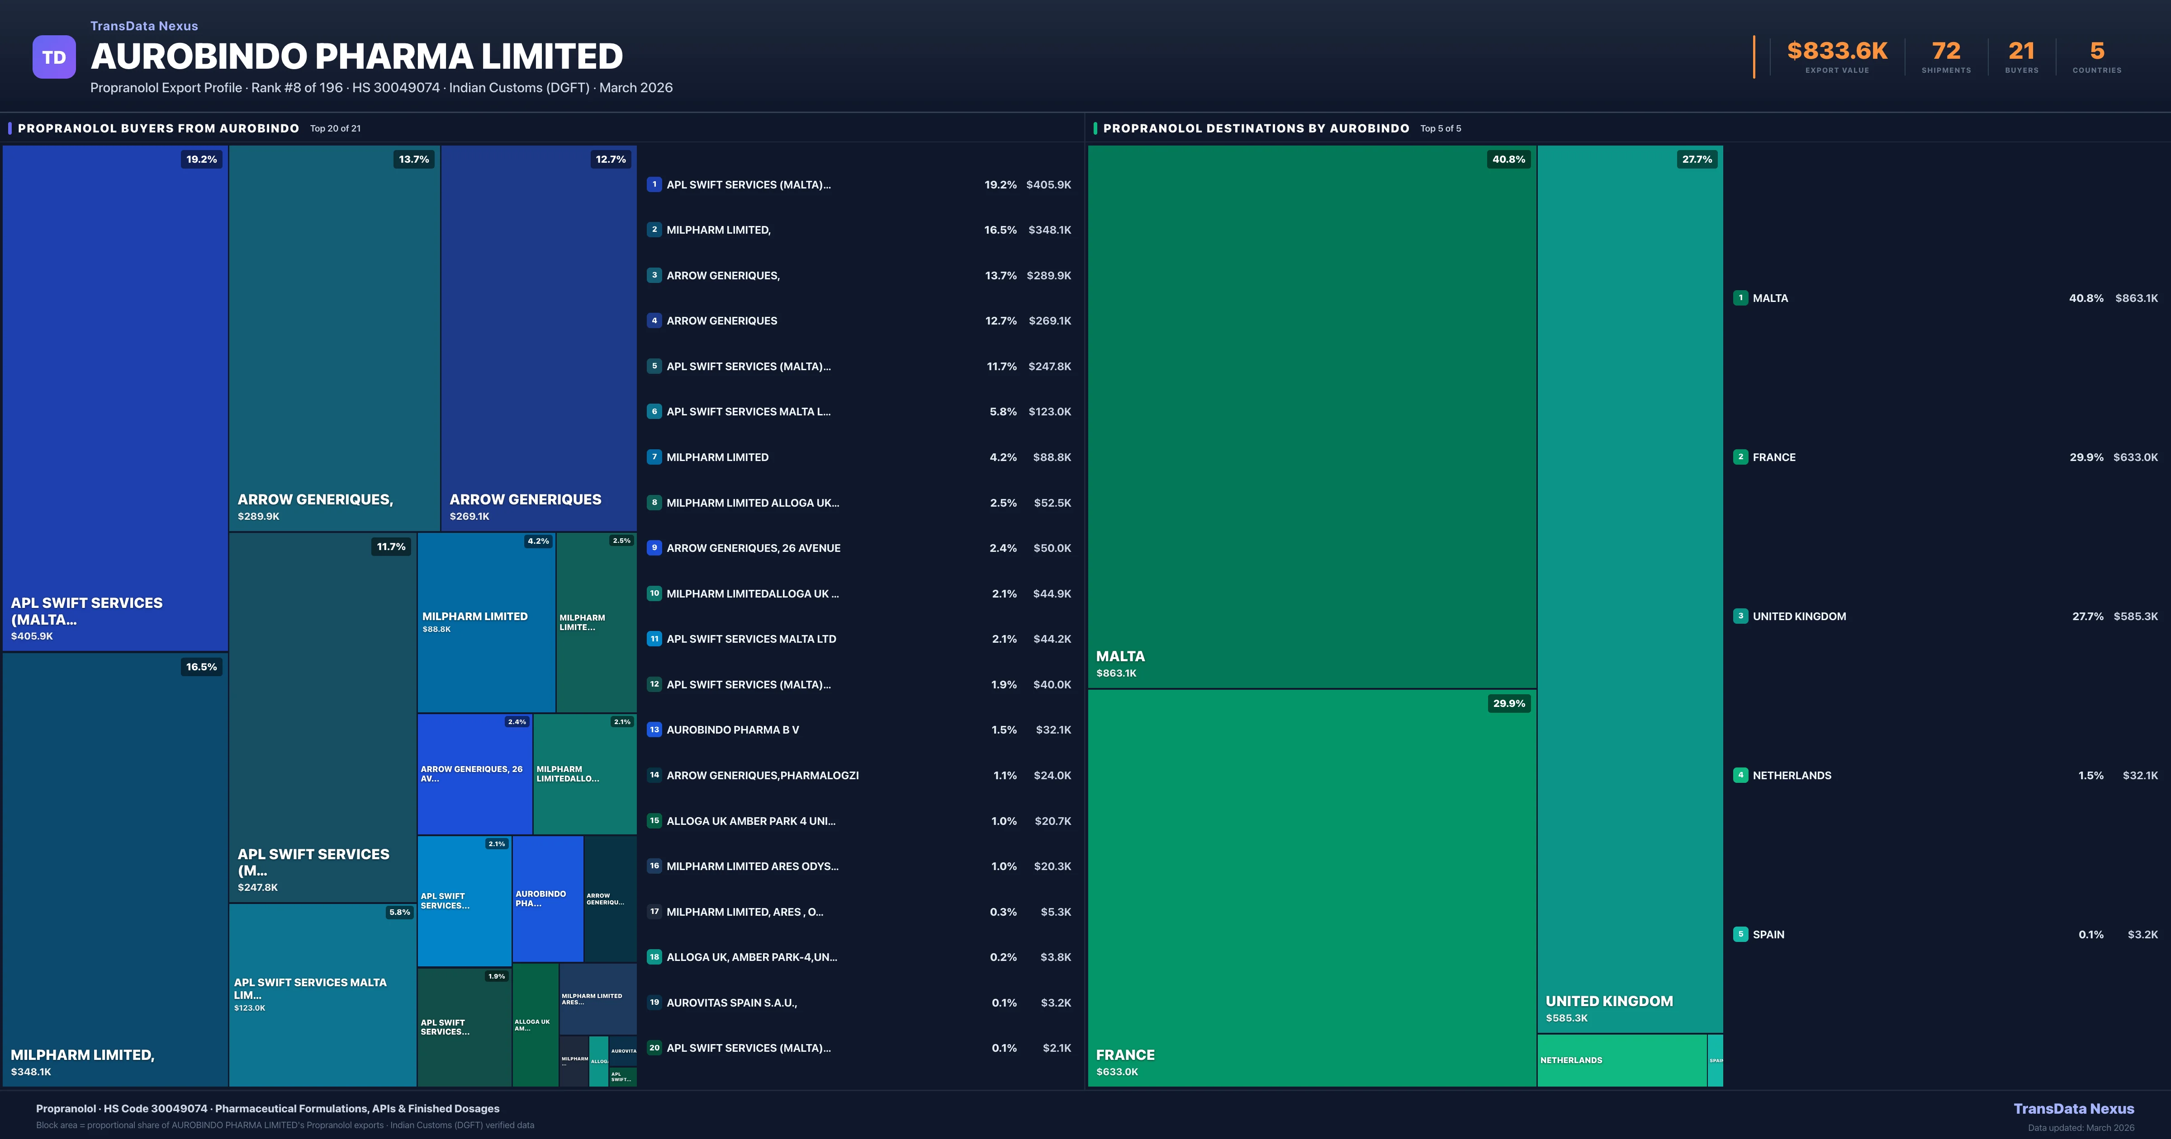Viewport: 2171px width, 1139px height.
Task: Select badge 13 next to AUROBINDO PHARMA B V
Action: 655,730
